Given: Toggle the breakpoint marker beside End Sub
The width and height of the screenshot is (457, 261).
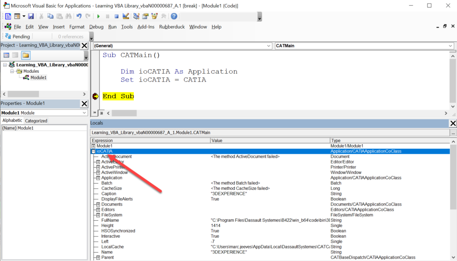Looking at the screenshot, I should tap(96, 97).
